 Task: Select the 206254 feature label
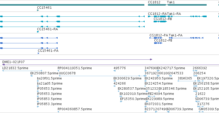(199, 73)
